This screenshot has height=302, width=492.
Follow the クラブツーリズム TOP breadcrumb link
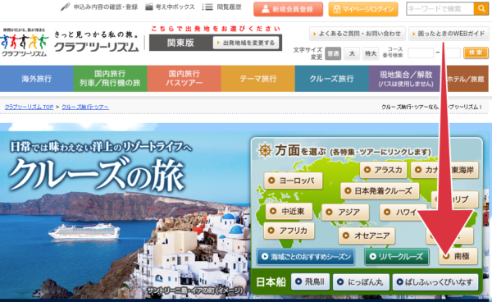pos(29,107)
